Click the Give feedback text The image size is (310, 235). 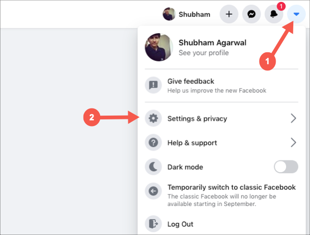click(191, 81)
